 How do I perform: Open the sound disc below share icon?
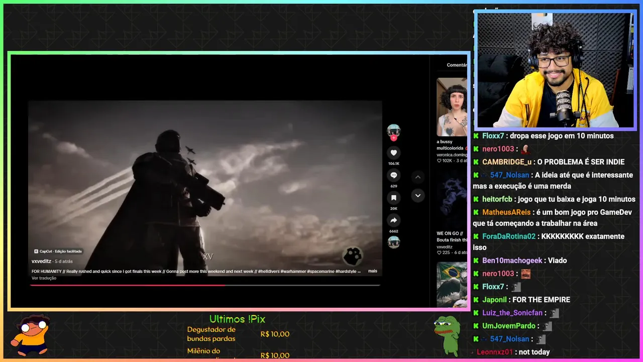[x=394, y=242]
